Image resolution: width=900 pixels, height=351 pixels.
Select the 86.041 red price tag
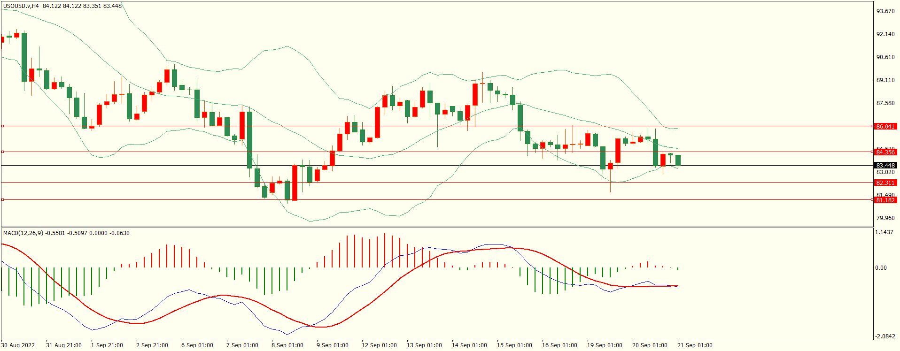(886, 127)
